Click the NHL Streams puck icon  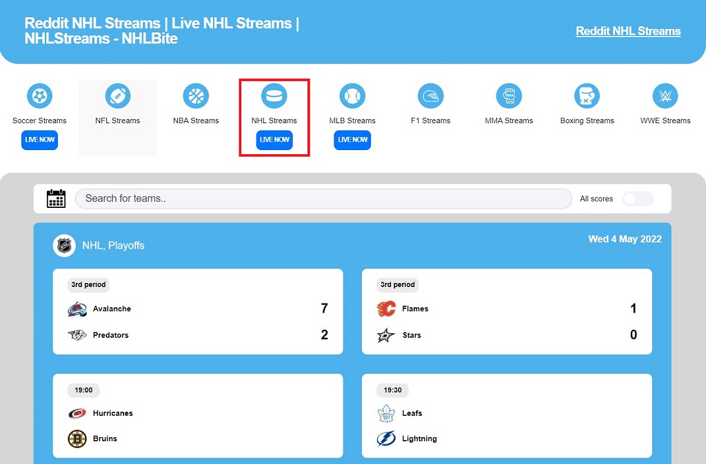(x=274, y=96)
